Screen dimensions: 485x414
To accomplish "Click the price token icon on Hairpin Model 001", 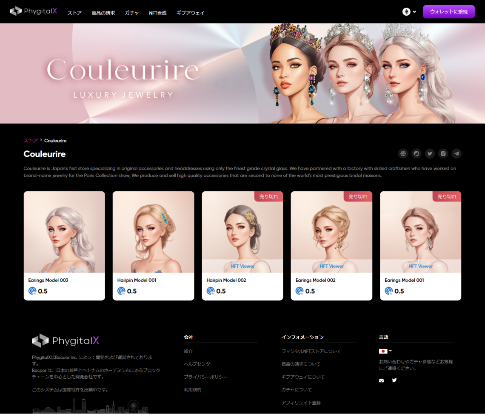I will [x=122, y=291].
